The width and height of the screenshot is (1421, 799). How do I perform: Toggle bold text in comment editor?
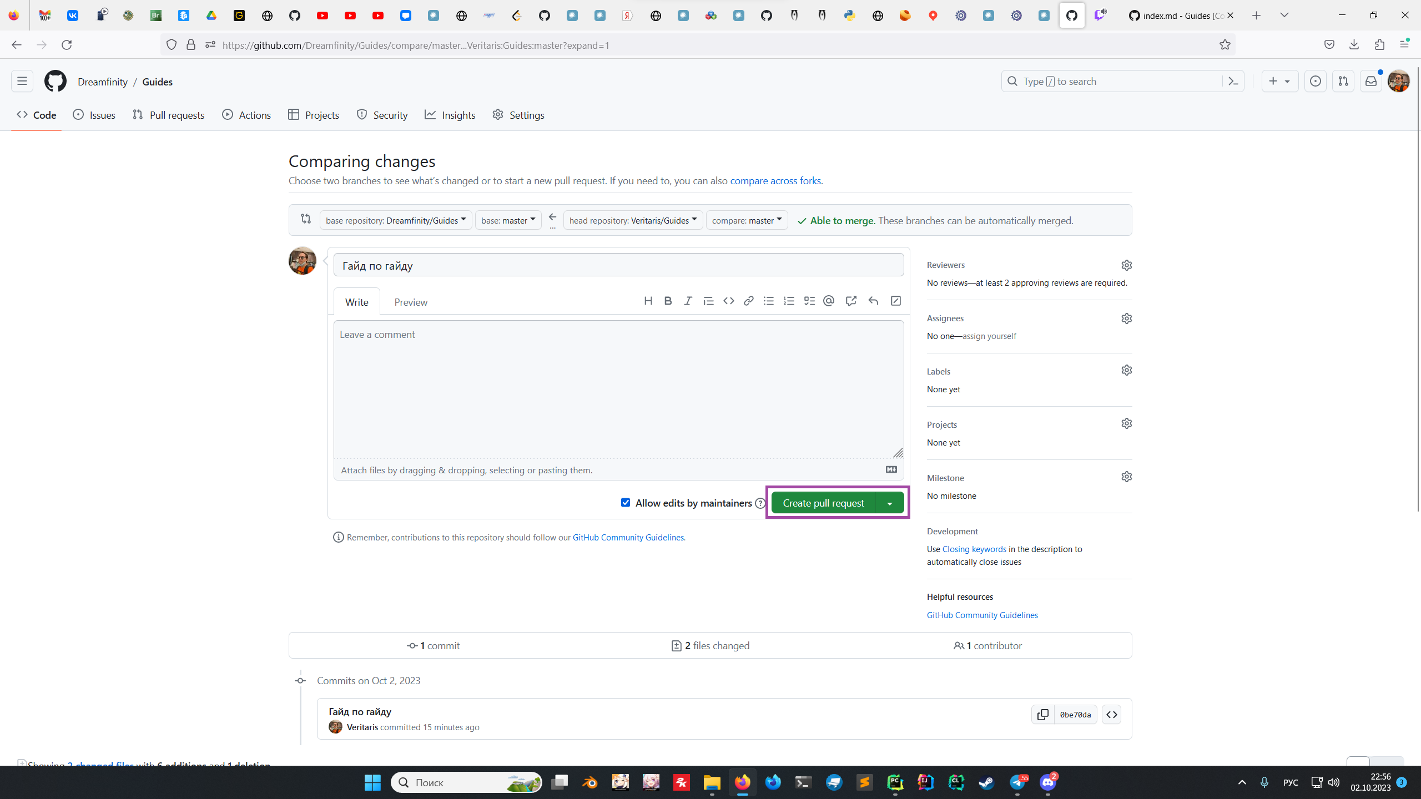coord(668,301)
